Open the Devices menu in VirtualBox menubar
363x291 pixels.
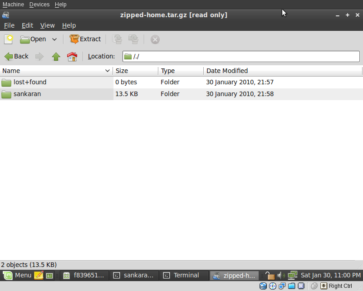tap(39, 4)
